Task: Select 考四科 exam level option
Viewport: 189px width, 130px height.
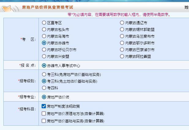Action: pos(44,88)
